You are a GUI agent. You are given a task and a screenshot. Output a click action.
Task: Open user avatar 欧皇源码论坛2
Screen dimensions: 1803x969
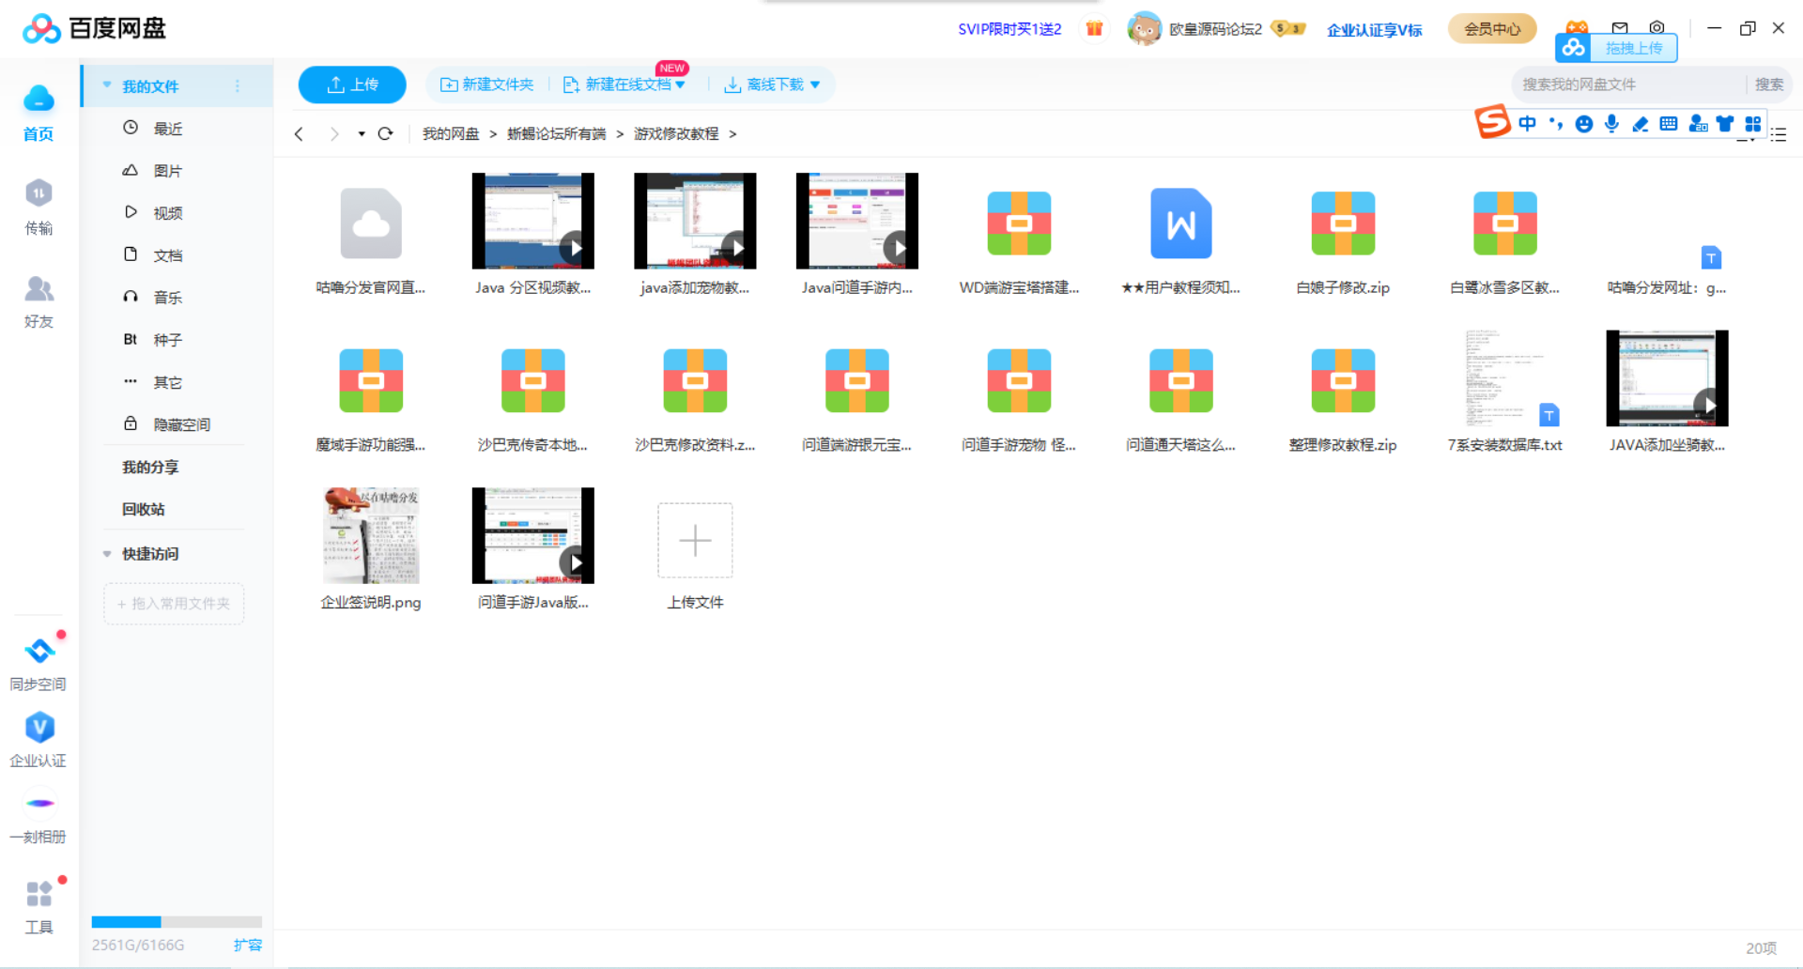(1144, 28)
